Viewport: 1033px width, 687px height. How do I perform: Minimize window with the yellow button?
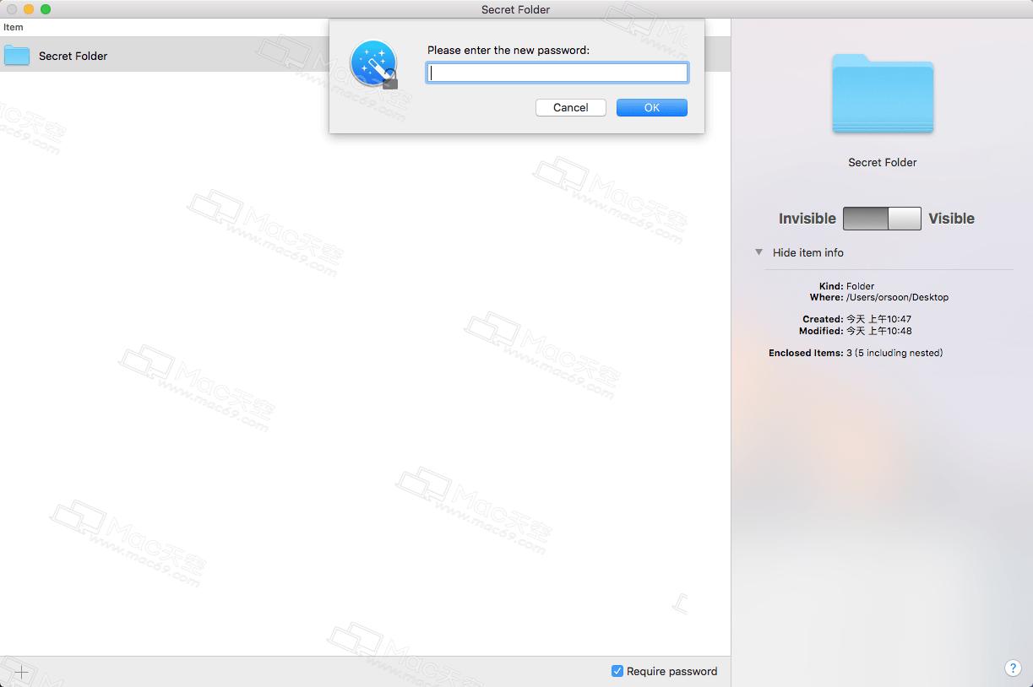[x=29, y=9]
